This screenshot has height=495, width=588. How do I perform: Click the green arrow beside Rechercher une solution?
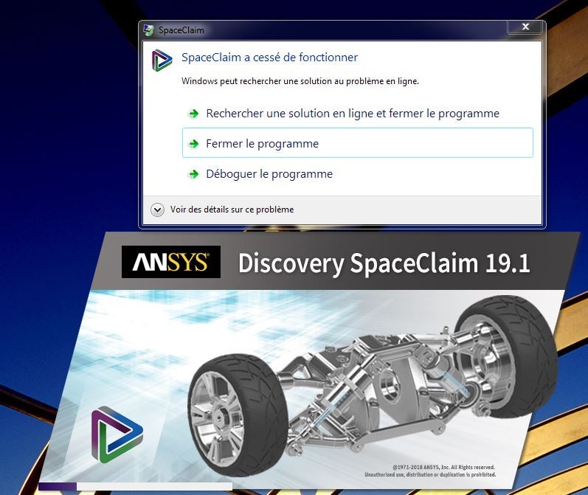pyautogui.click(x=194, y=114)
